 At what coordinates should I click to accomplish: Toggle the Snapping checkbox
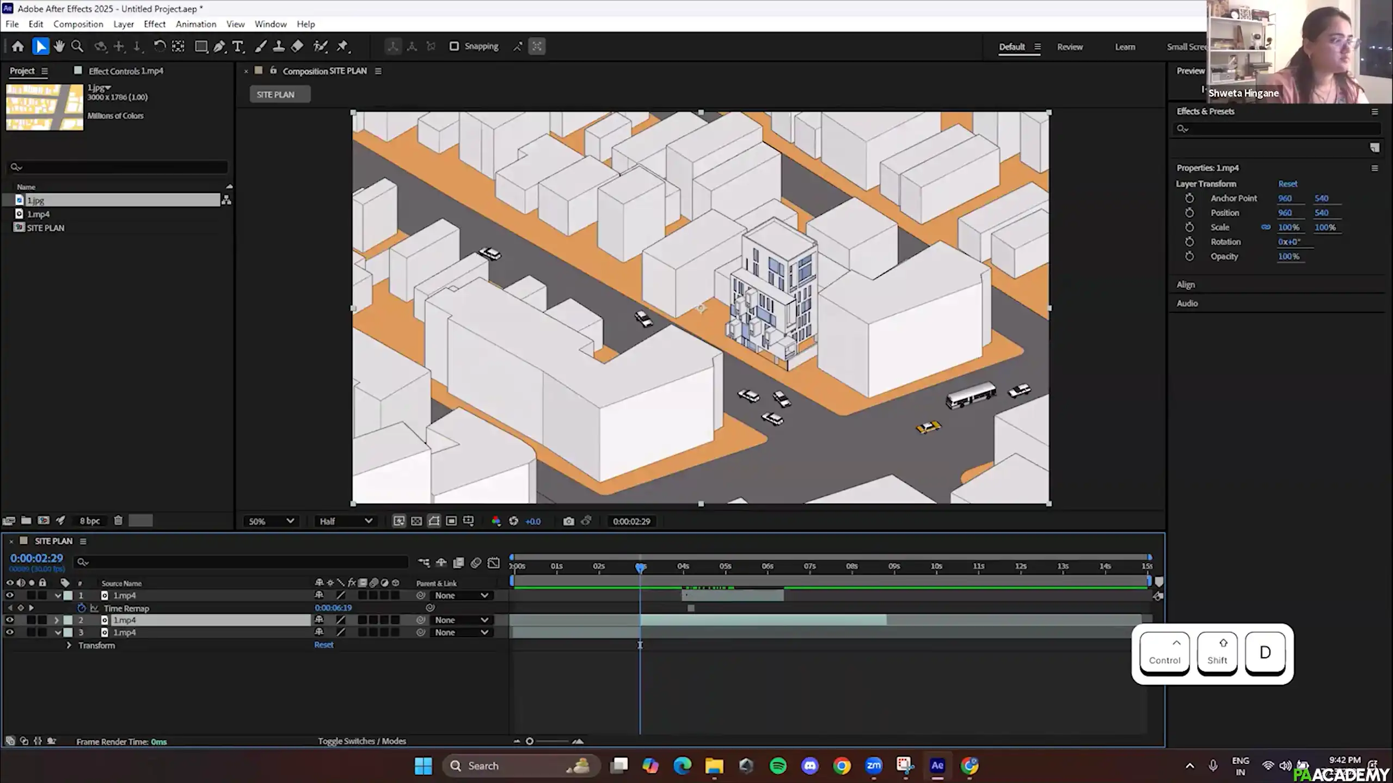454,46
